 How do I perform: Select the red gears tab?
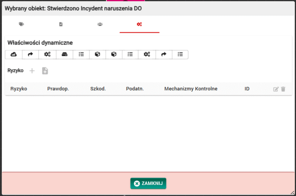(139, 24)
